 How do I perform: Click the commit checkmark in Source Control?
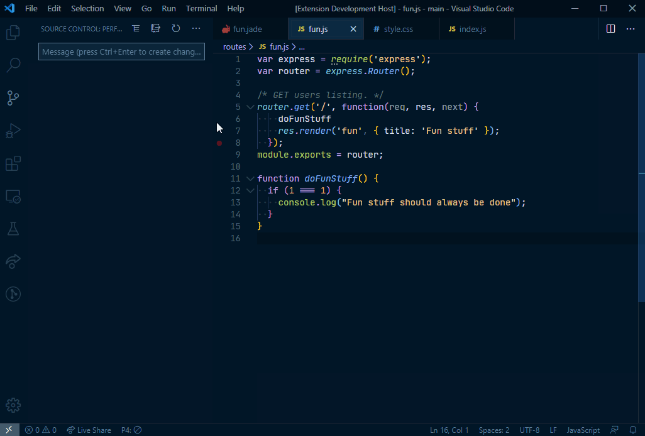click(x=155, y=28)
